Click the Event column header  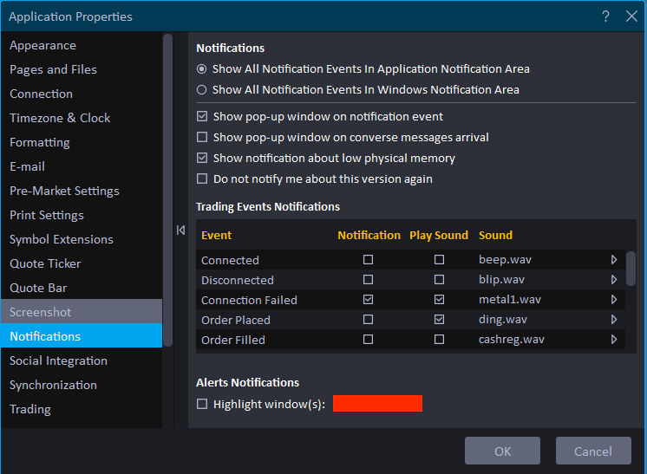[216, 236]
